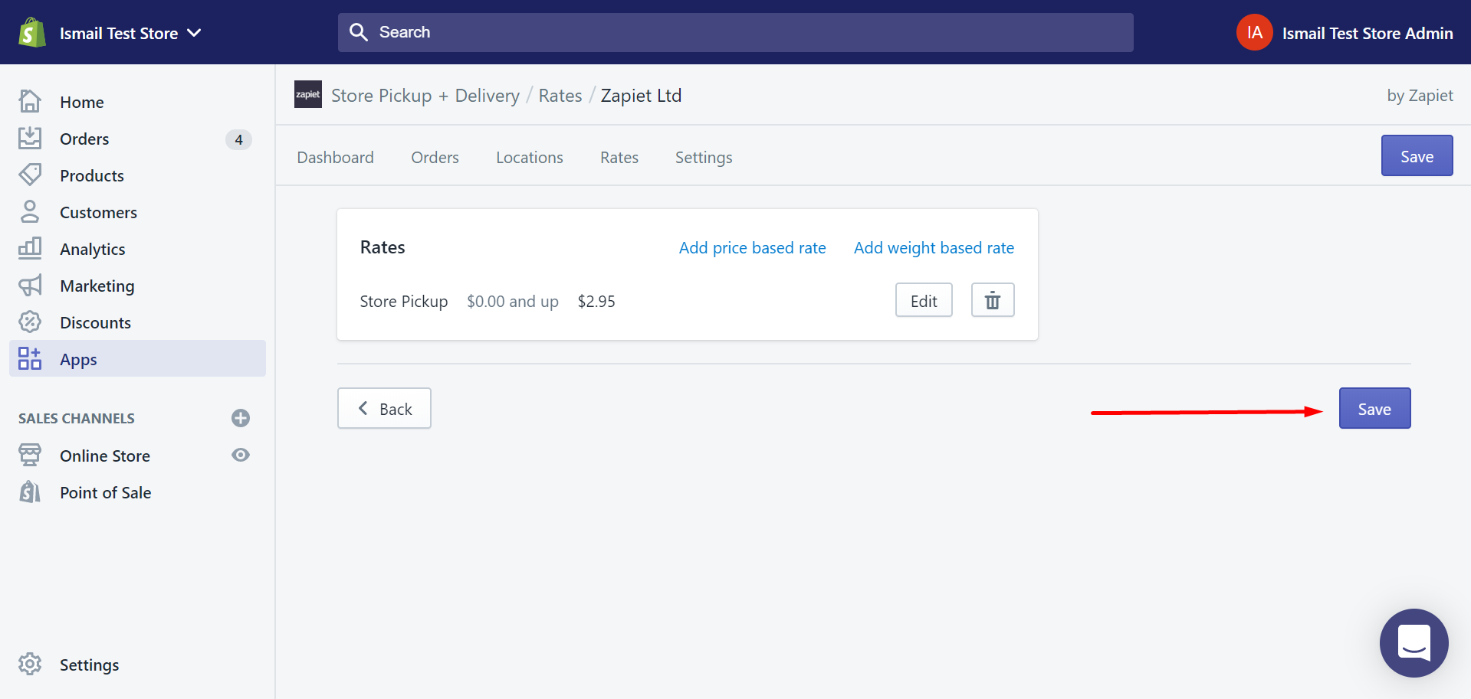Click the Analytics bar chart icon
Image resolution: width=1471 pixels, height=699 pixels.
30,248
